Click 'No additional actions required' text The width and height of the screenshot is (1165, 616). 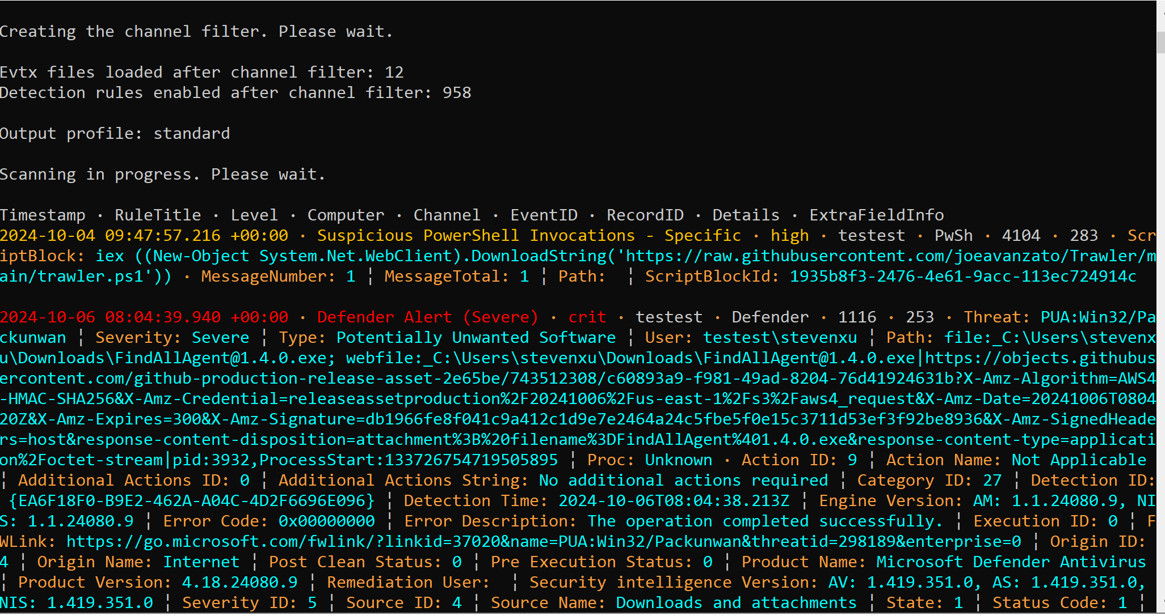[683, 481]
